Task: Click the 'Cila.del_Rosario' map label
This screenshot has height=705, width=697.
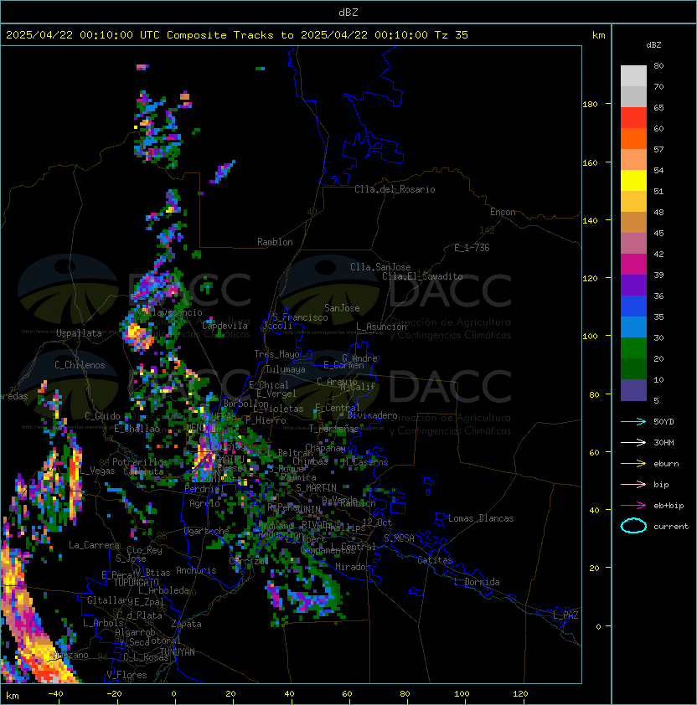Action: 395,189
